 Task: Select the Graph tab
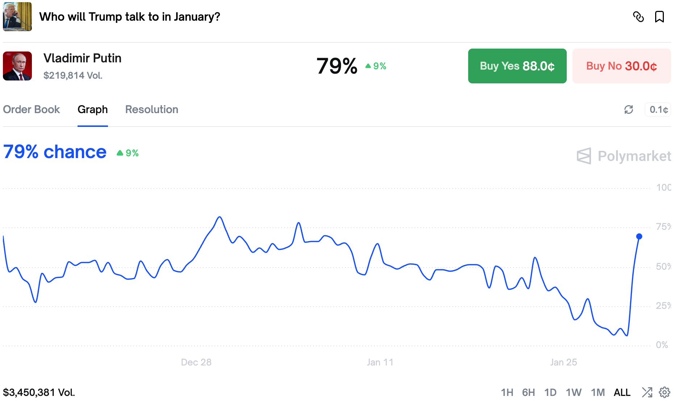click(x=92, y=109)
